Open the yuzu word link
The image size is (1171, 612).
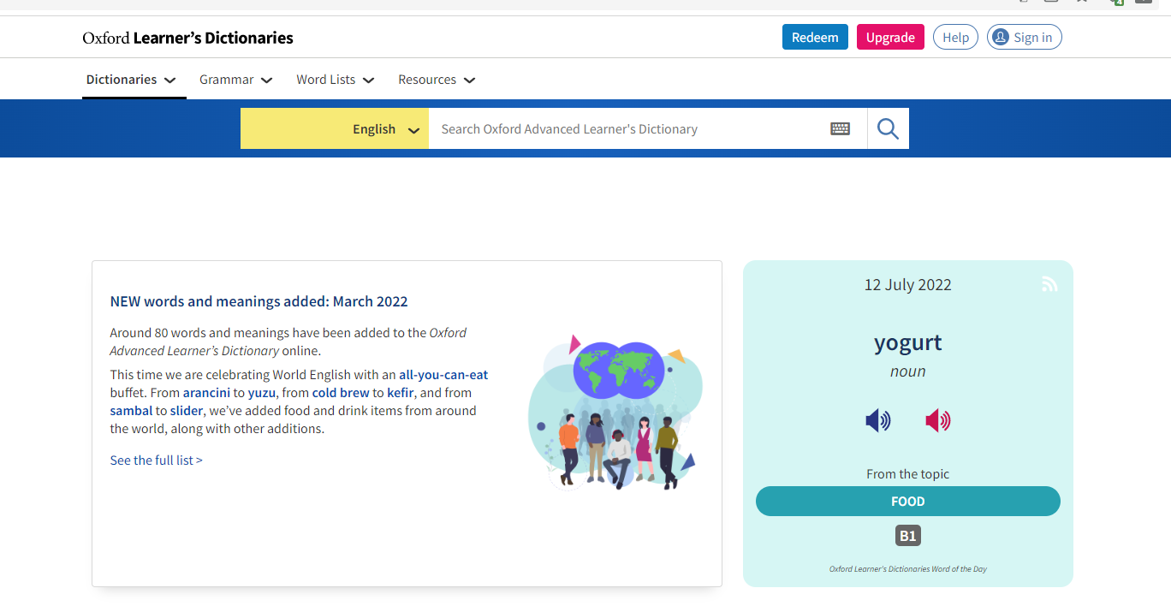262,393
